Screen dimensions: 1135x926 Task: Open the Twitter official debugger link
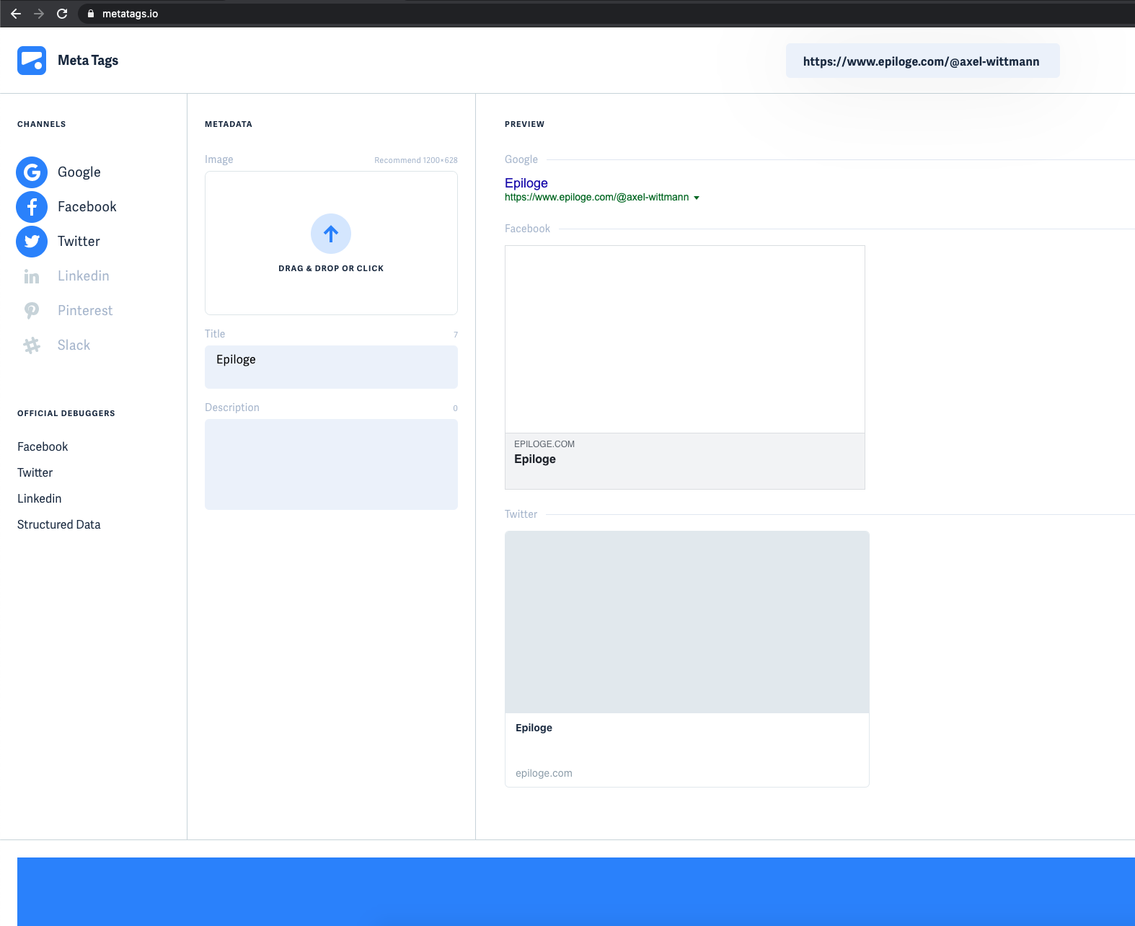tap(35, 473)
